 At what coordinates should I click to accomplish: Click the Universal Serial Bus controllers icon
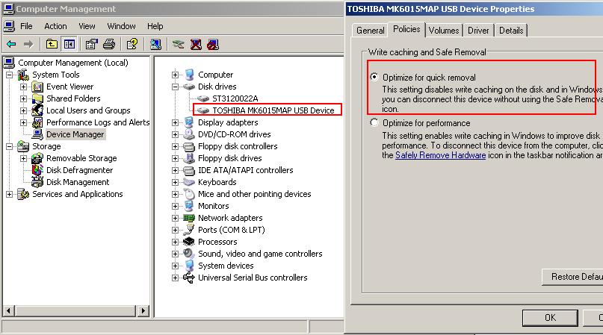click(189, 278)
